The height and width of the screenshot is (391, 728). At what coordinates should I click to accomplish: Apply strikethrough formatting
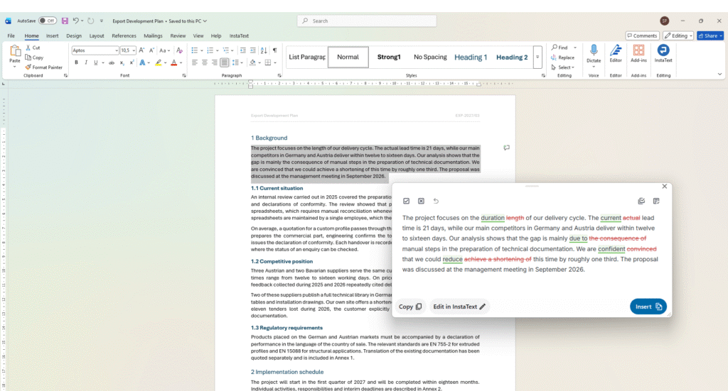click(x=112, y=63)
